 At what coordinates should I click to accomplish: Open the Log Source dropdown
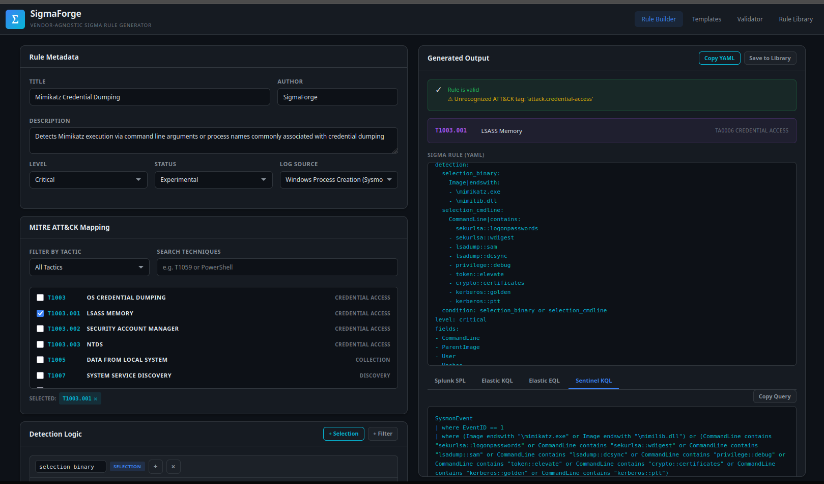[338, 180]
